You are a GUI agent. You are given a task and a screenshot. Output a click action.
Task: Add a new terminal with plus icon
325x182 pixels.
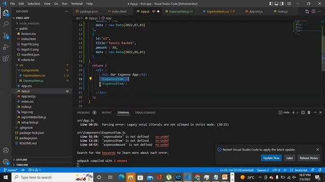(x=294, y=112)
